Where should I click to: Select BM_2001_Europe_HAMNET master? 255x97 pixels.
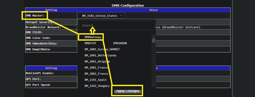[x=102, y=49]
